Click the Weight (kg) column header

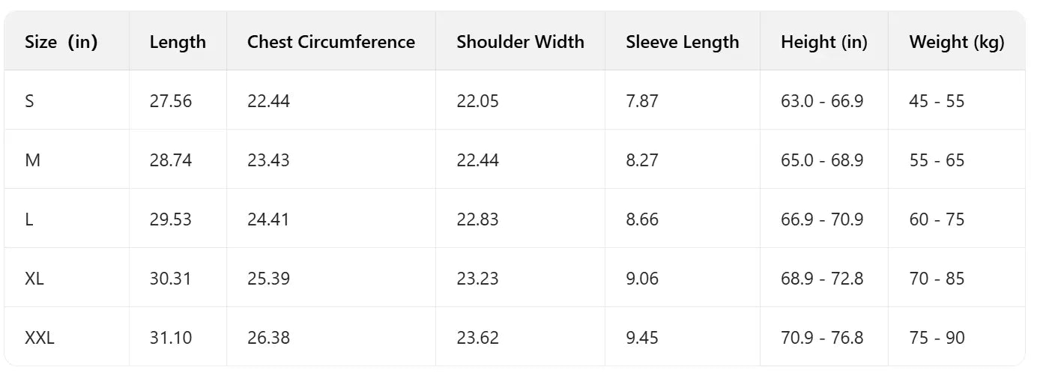click(956, 42)
